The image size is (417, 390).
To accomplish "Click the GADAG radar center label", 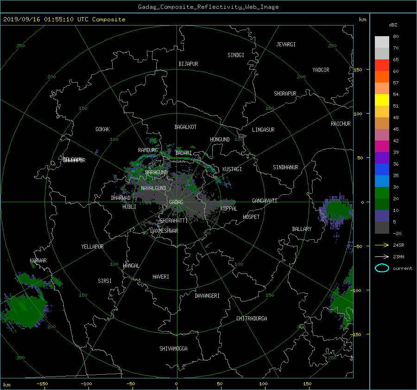I will point(176,202).
